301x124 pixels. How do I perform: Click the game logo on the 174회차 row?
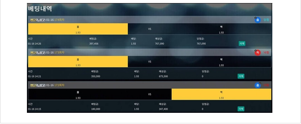point(37,20)
